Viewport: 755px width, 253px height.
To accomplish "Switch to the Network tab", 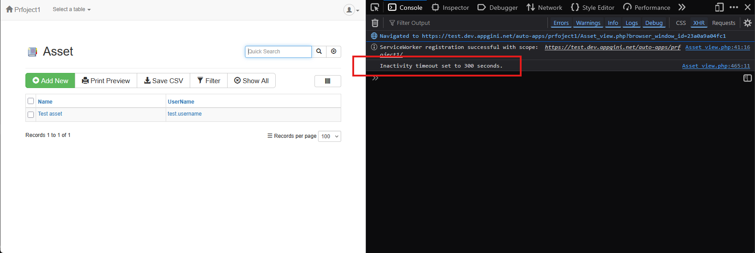I will pyautogui.click(x=544, y=8).
